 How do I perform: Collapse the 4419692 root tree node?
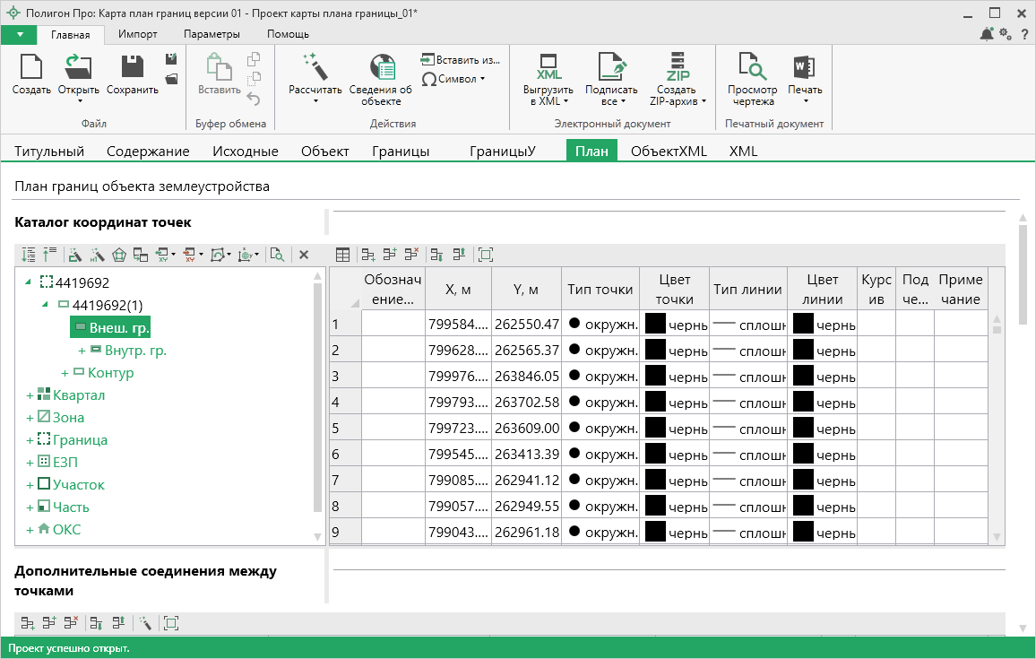pos(29,282)
